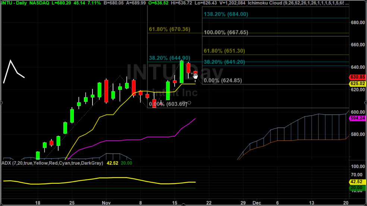
Task: Click the L=680.20 last price readout
Action: tap(62, 3)
